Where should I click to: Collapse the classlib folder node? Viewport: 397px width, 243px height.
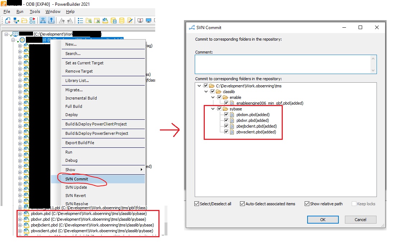(207, 92)
